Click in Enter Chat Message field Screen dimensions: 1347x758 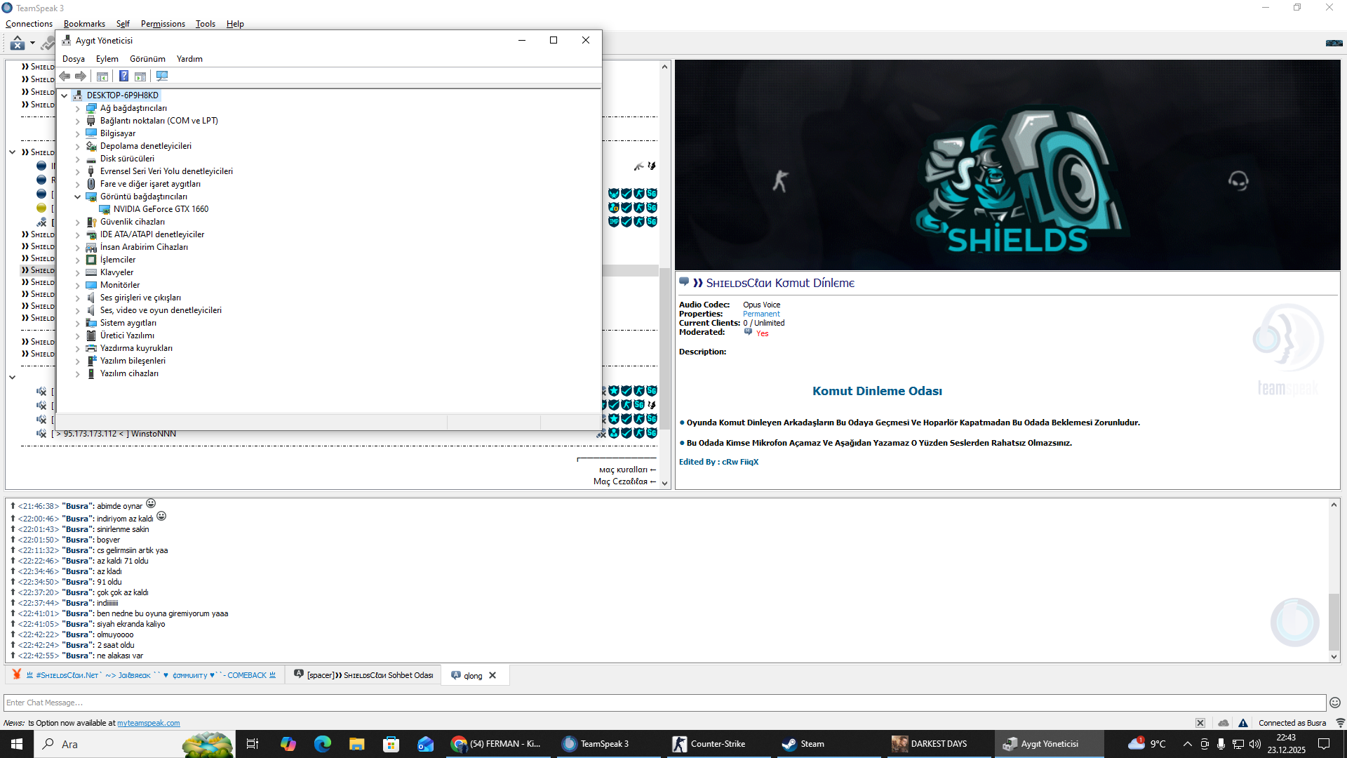click(665, 703)
